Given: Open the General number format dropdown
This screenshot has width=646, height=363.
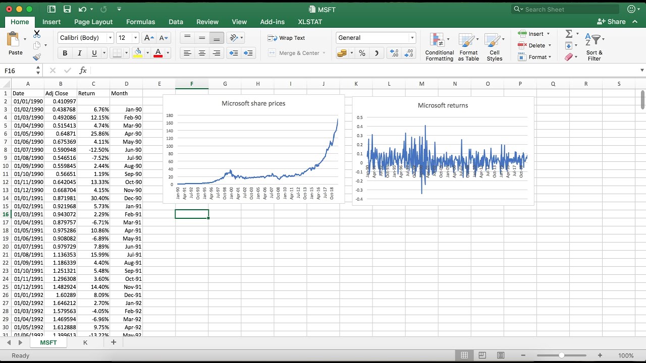Looking at the screenshot, I should point(412,38).
